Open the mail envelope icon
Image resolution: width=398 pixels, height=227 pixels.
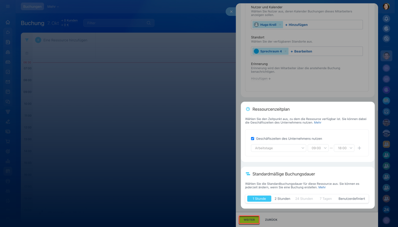pyautogui.click(x=8, y=82)
